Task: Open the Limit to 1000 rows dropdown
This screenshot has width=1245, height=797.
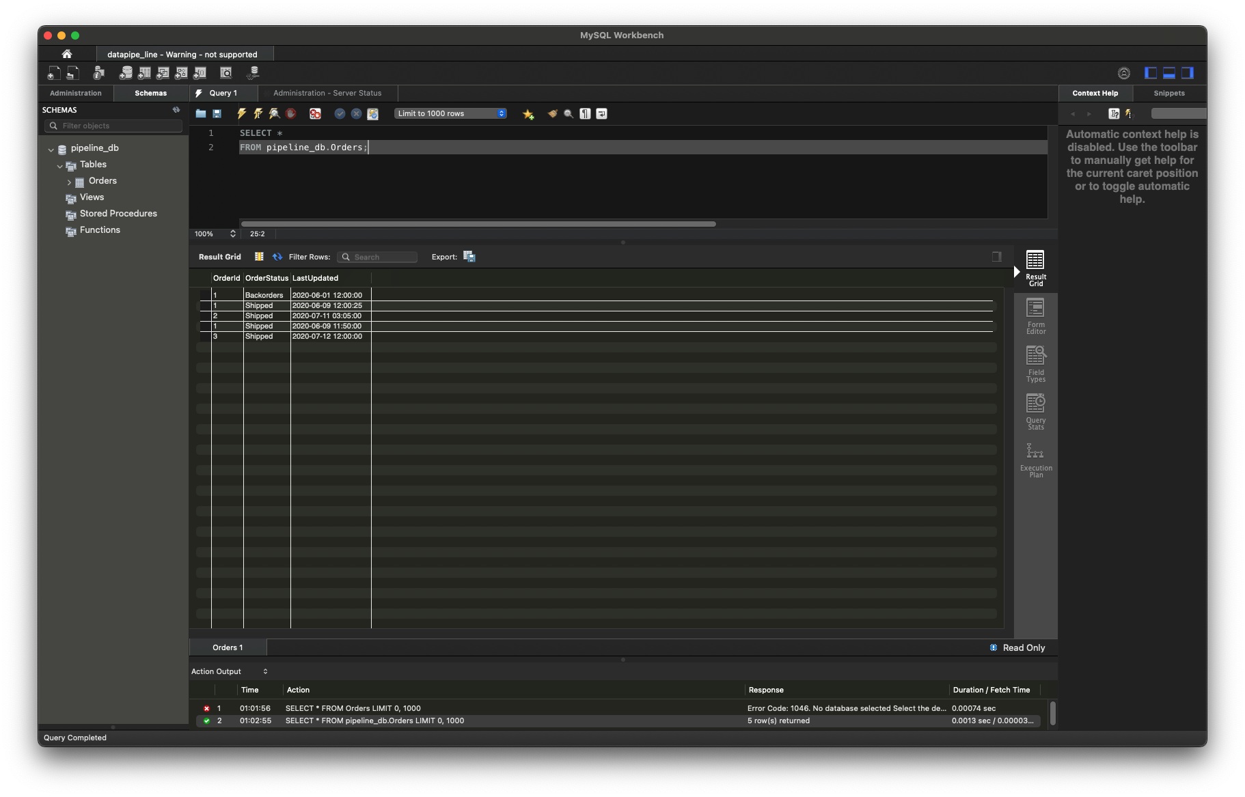Action: tap(451, 113)
